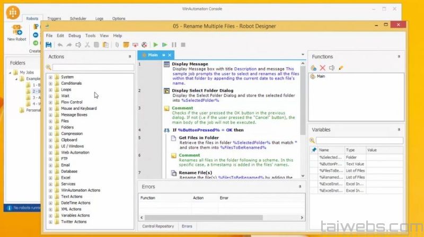
Task: Click the Paste clipboard icon in toolbar
Action: click(x=106, y=45)
